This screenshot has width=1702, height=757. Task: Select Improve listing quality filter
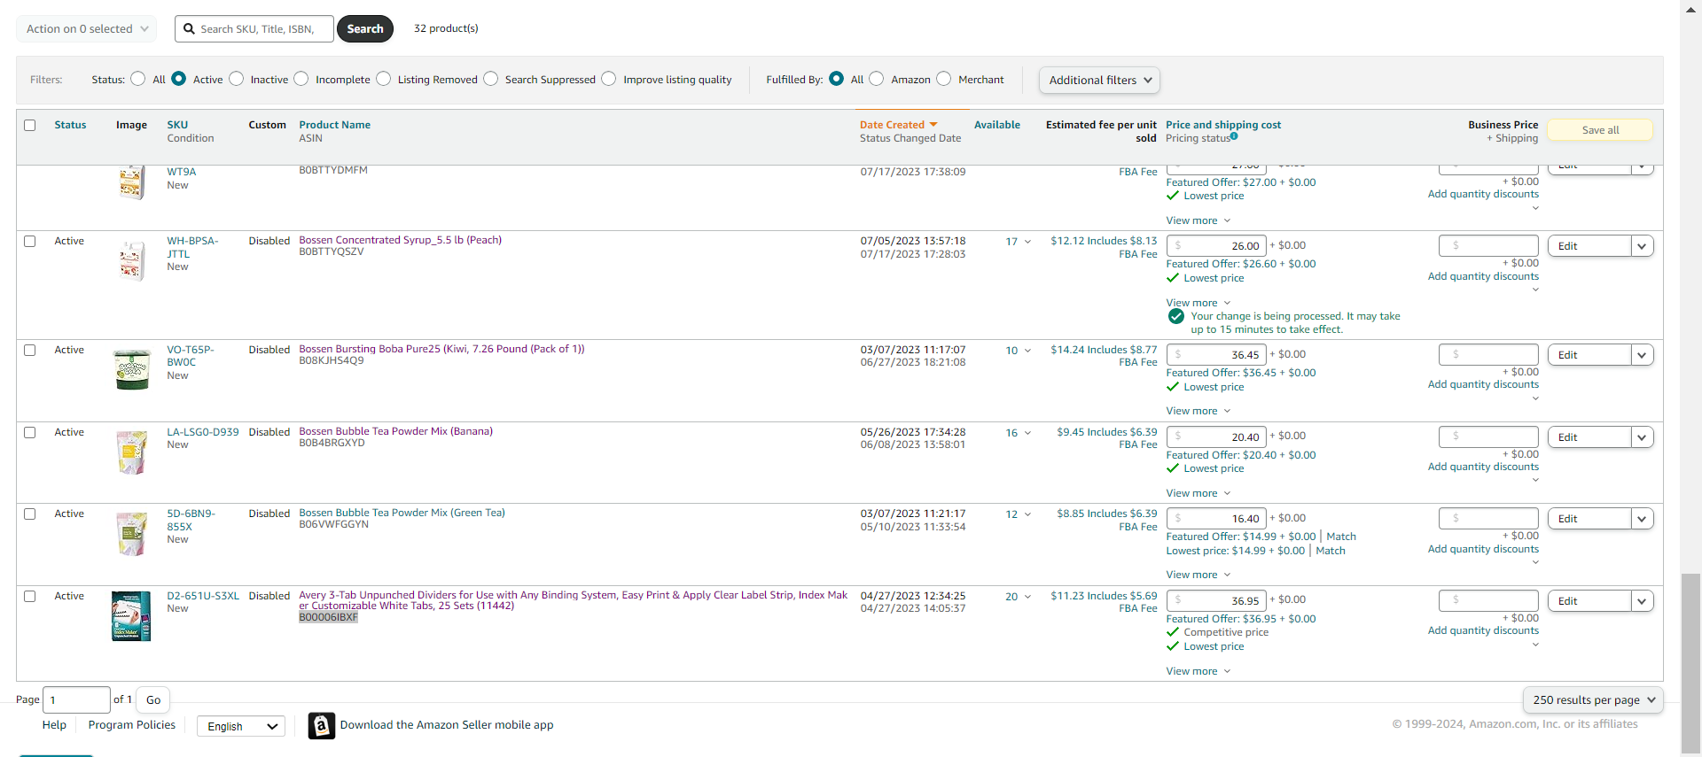(609, 79)
